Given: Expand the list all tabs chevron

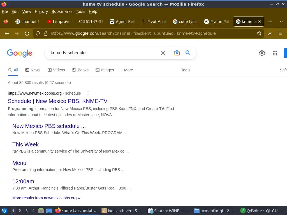Looking at the screenshot, I should coord(281,22).
